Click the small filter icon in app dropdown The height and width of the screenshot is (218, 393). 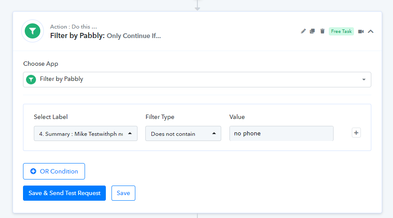point(31,80)
